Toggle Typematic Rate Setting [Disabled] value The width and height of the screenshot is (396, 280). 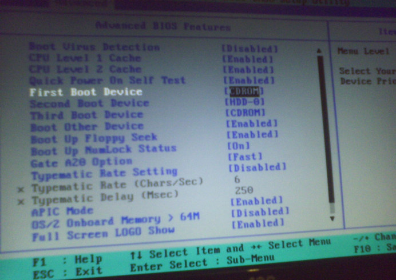point(258,167)
